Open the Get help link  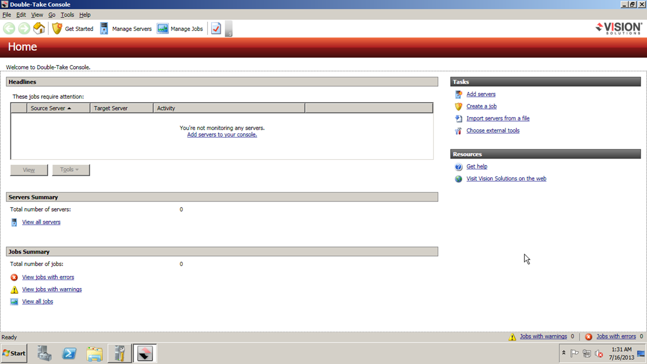pos(476,167)
